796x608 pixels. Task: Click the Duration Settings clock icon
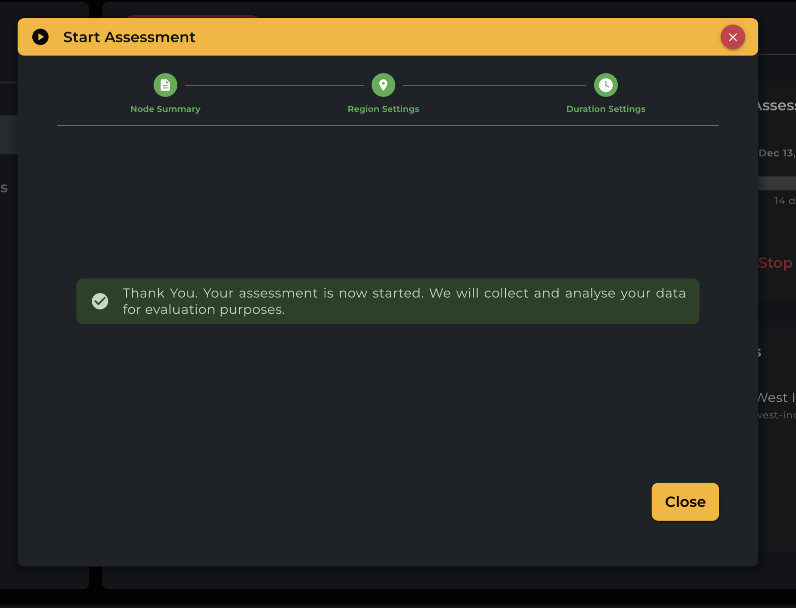[605, 85]
